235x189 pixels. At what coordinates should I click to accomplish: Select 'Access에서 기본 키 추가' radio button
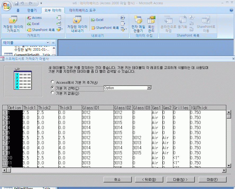coord(52,82)
